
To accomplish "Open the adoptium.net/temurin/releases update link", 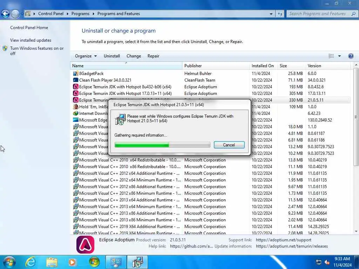I will 292,246.
